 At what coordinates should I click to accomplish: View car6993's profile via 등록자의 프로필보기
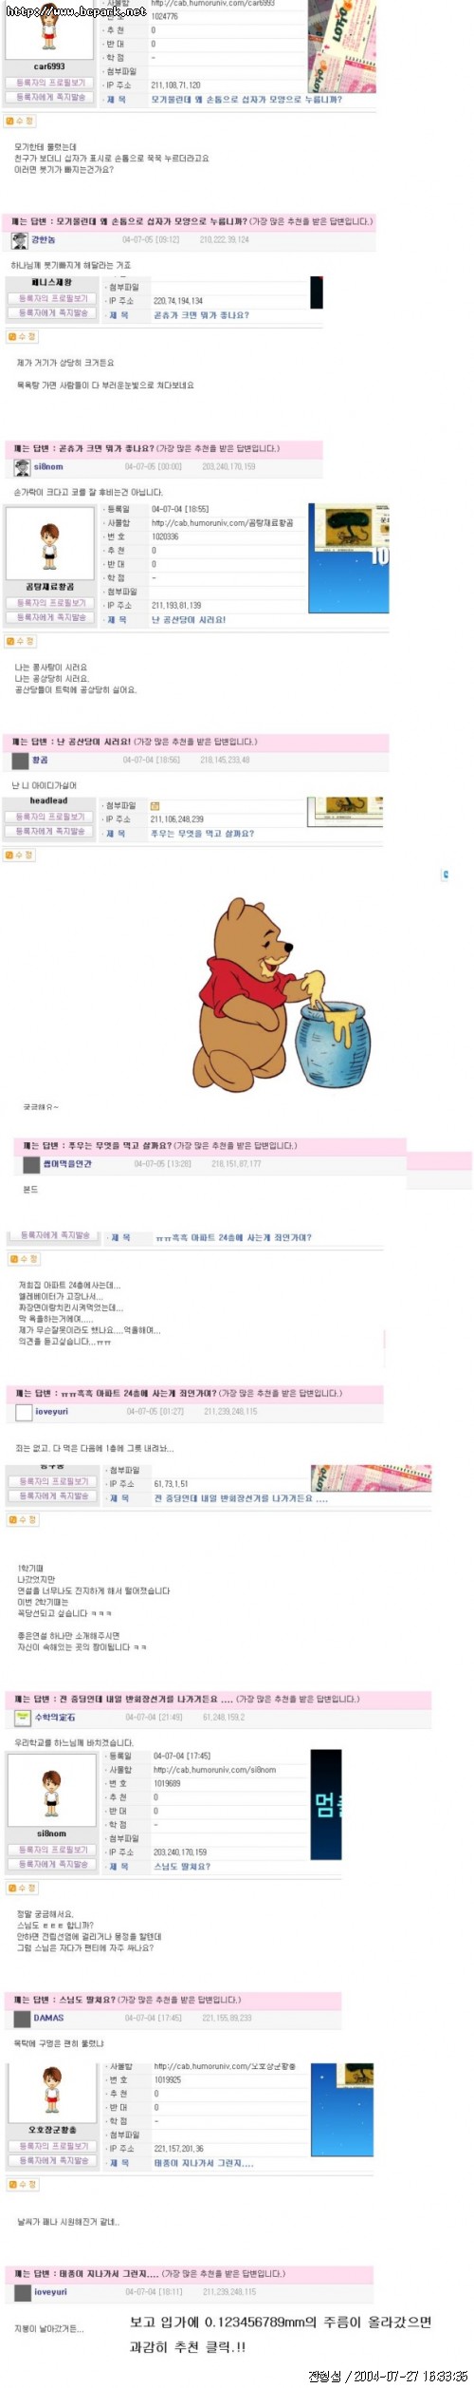[50, 84]
